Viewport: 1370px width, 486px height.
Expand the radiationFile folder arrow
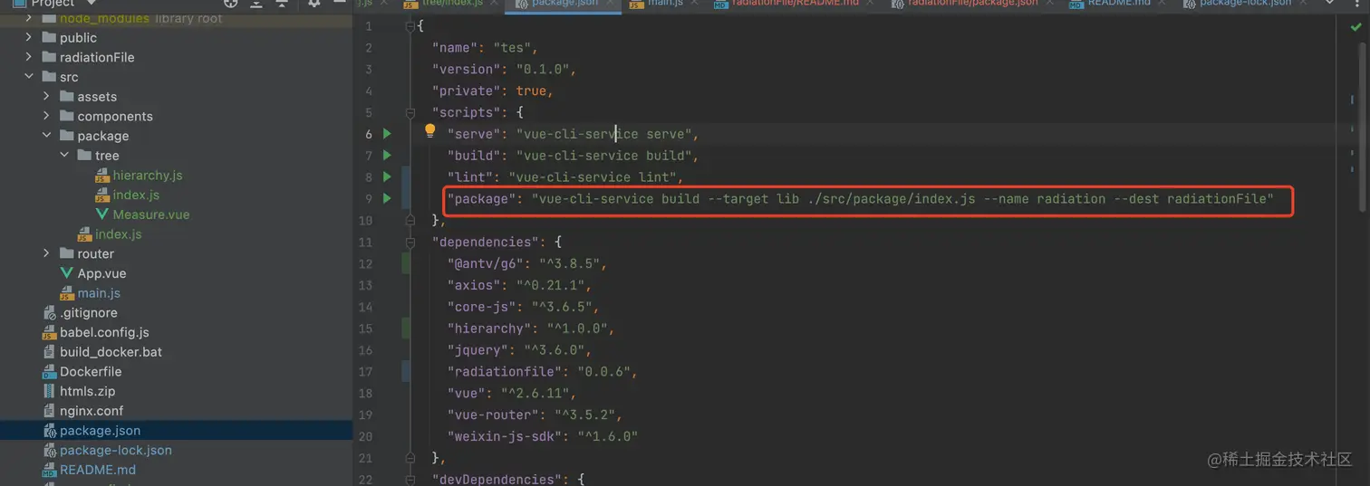click(x=29, y=57)
